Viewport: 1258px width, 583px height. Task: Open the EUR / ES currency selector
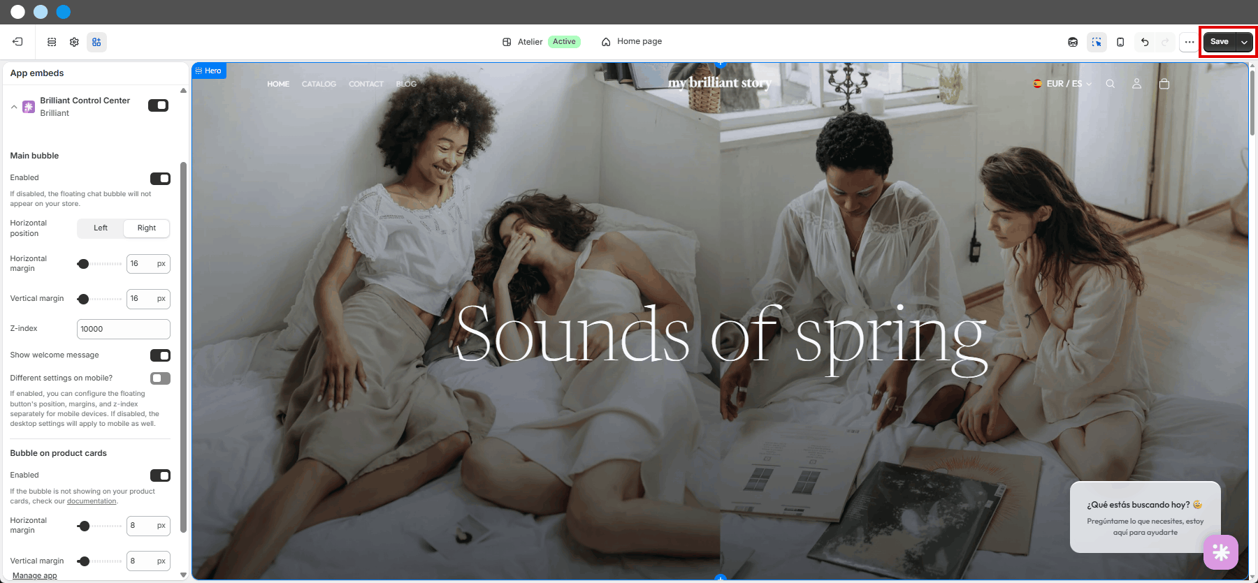pyautogui.click(x=1062, y=84)
